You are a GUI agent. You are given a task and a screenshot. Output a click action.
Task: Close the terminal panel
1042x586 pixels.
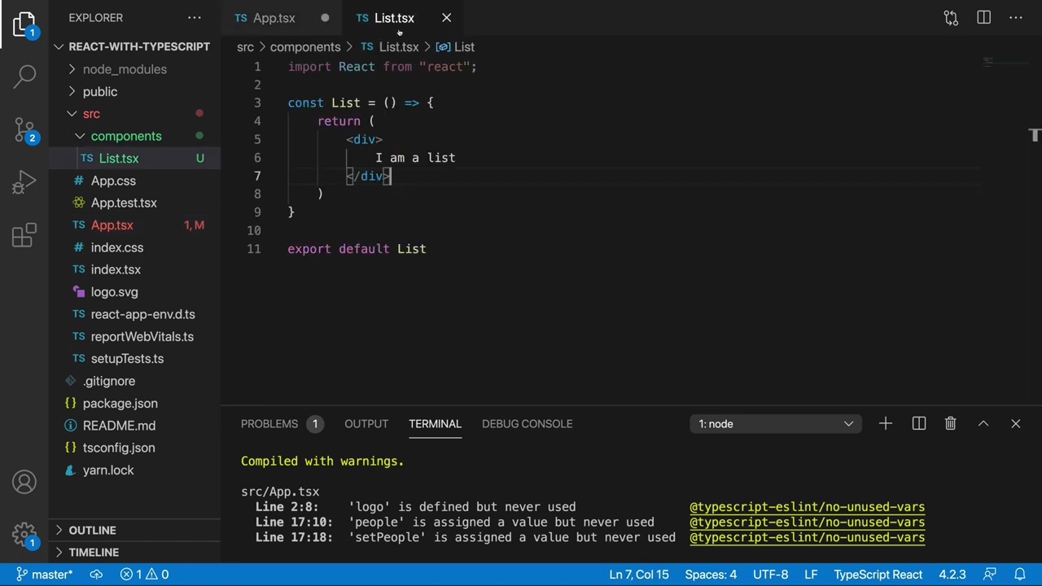1015,423
